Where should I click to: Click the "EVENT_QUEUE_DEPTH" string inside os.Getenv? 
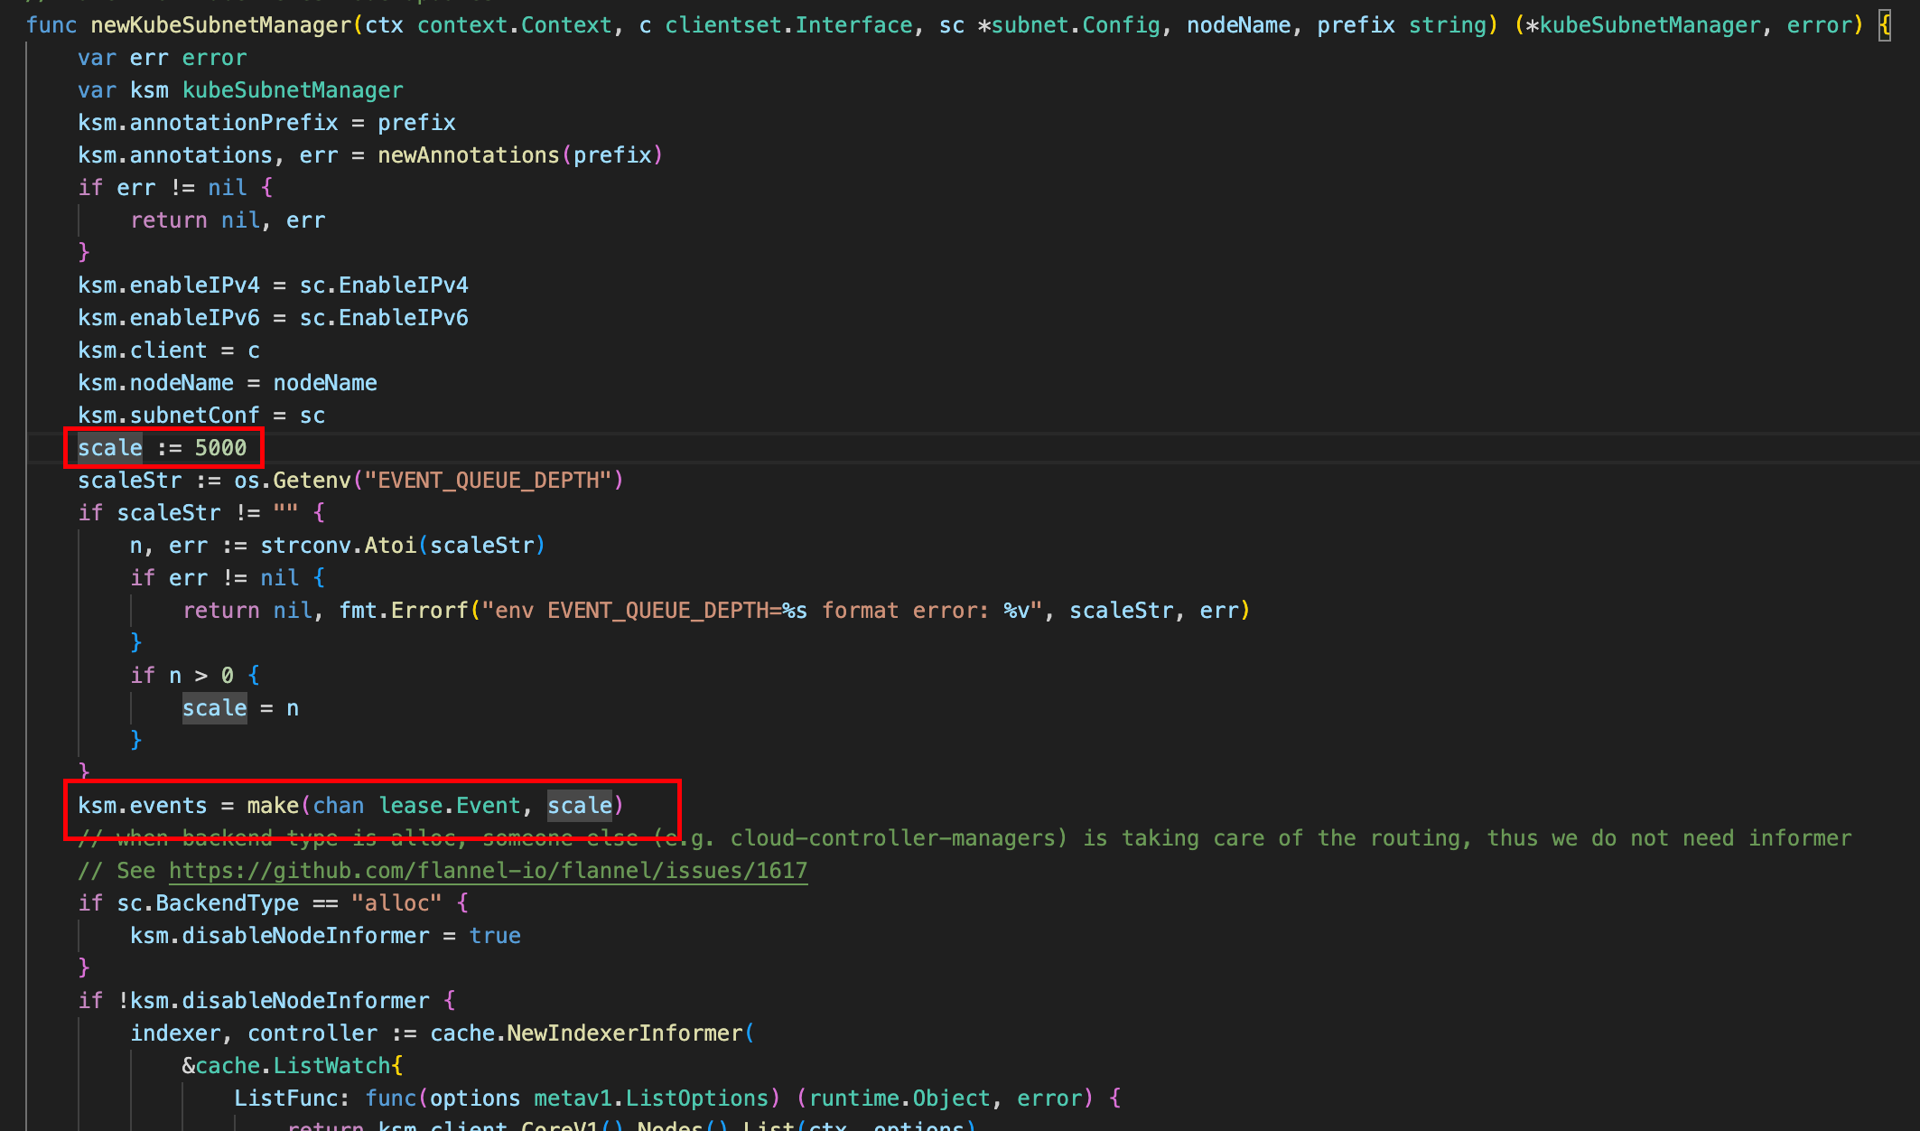point(488,481)
